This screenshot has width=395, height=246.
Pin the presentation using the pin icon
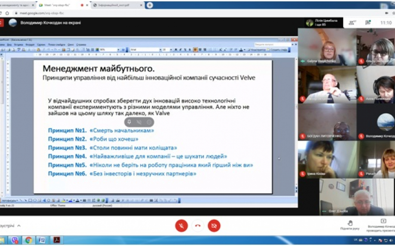coord(129,122)
